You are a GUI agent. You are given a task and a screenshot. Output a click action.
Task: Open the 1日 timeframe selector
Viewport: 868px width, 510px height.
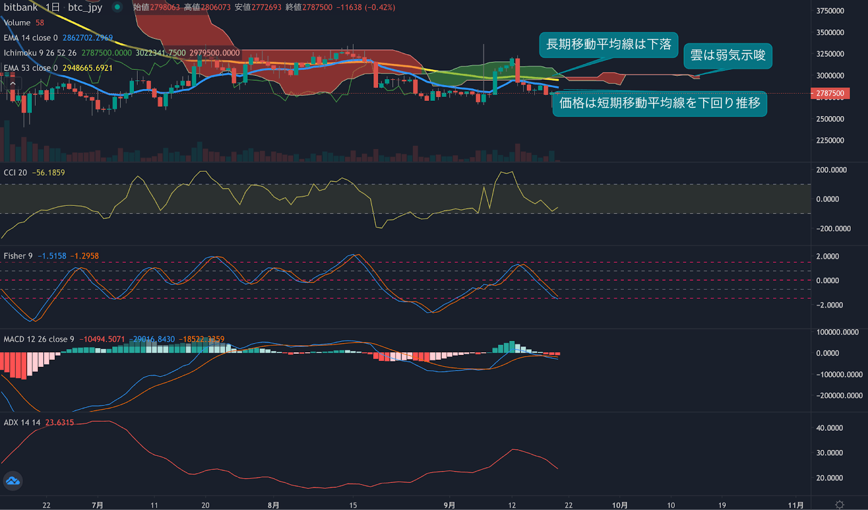(x=53, y=8)
